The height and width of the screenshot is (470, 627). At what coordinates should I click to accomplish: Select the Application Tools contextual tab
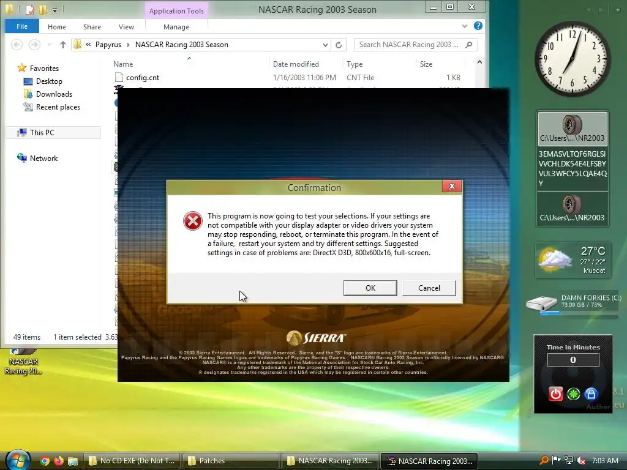176,11
